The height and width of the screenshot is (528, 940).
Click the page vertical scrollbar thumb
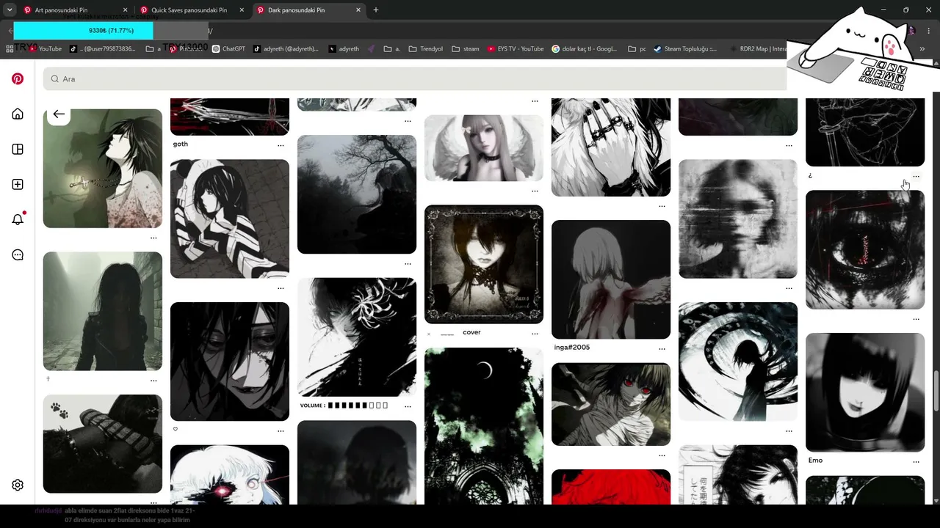click(x=936, y=391)
